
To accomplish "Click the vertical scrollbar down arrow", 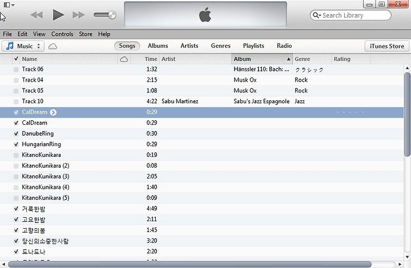I will tap(407, 257).
